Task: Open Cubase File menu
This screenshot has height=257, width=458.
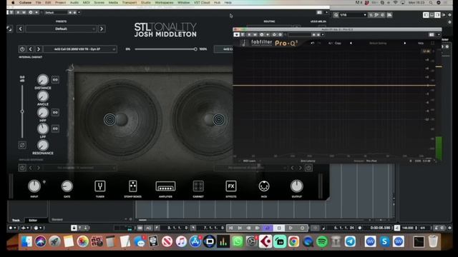Action: (x=38, y=3)
